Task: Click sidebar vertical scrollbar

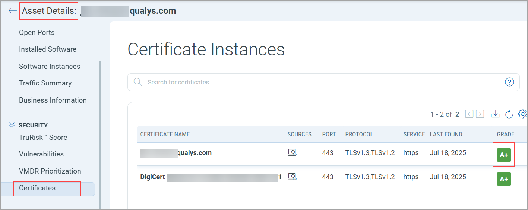Action: (99, 136)
